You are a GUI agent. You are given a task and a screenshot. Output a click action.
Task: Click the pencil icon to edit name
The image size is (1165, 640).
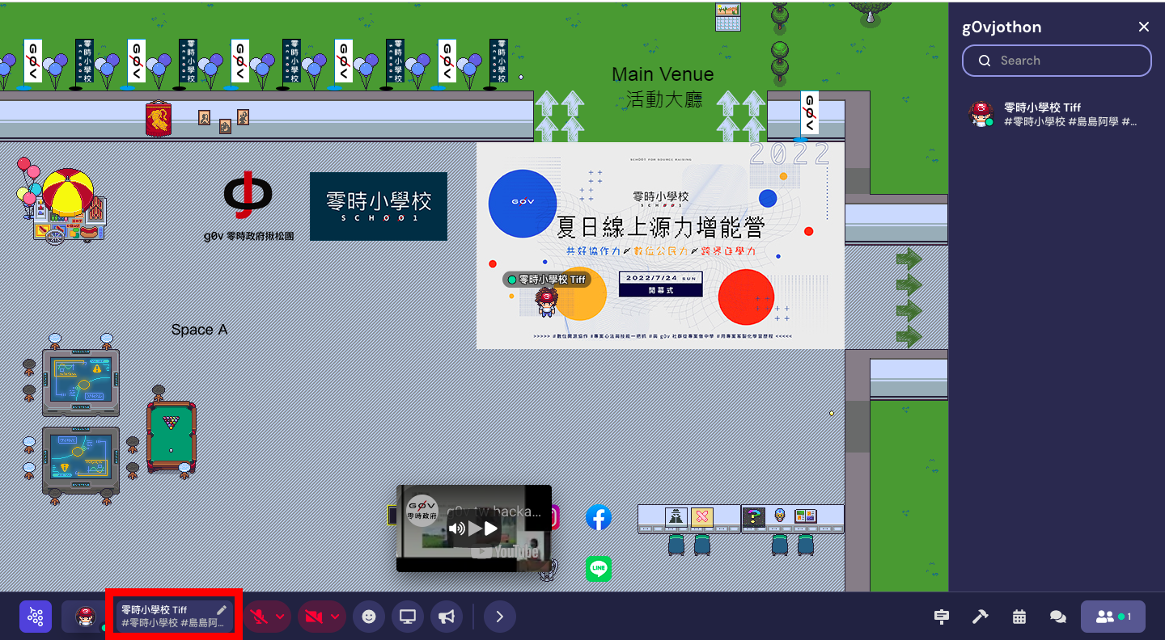tap(222, 609)
